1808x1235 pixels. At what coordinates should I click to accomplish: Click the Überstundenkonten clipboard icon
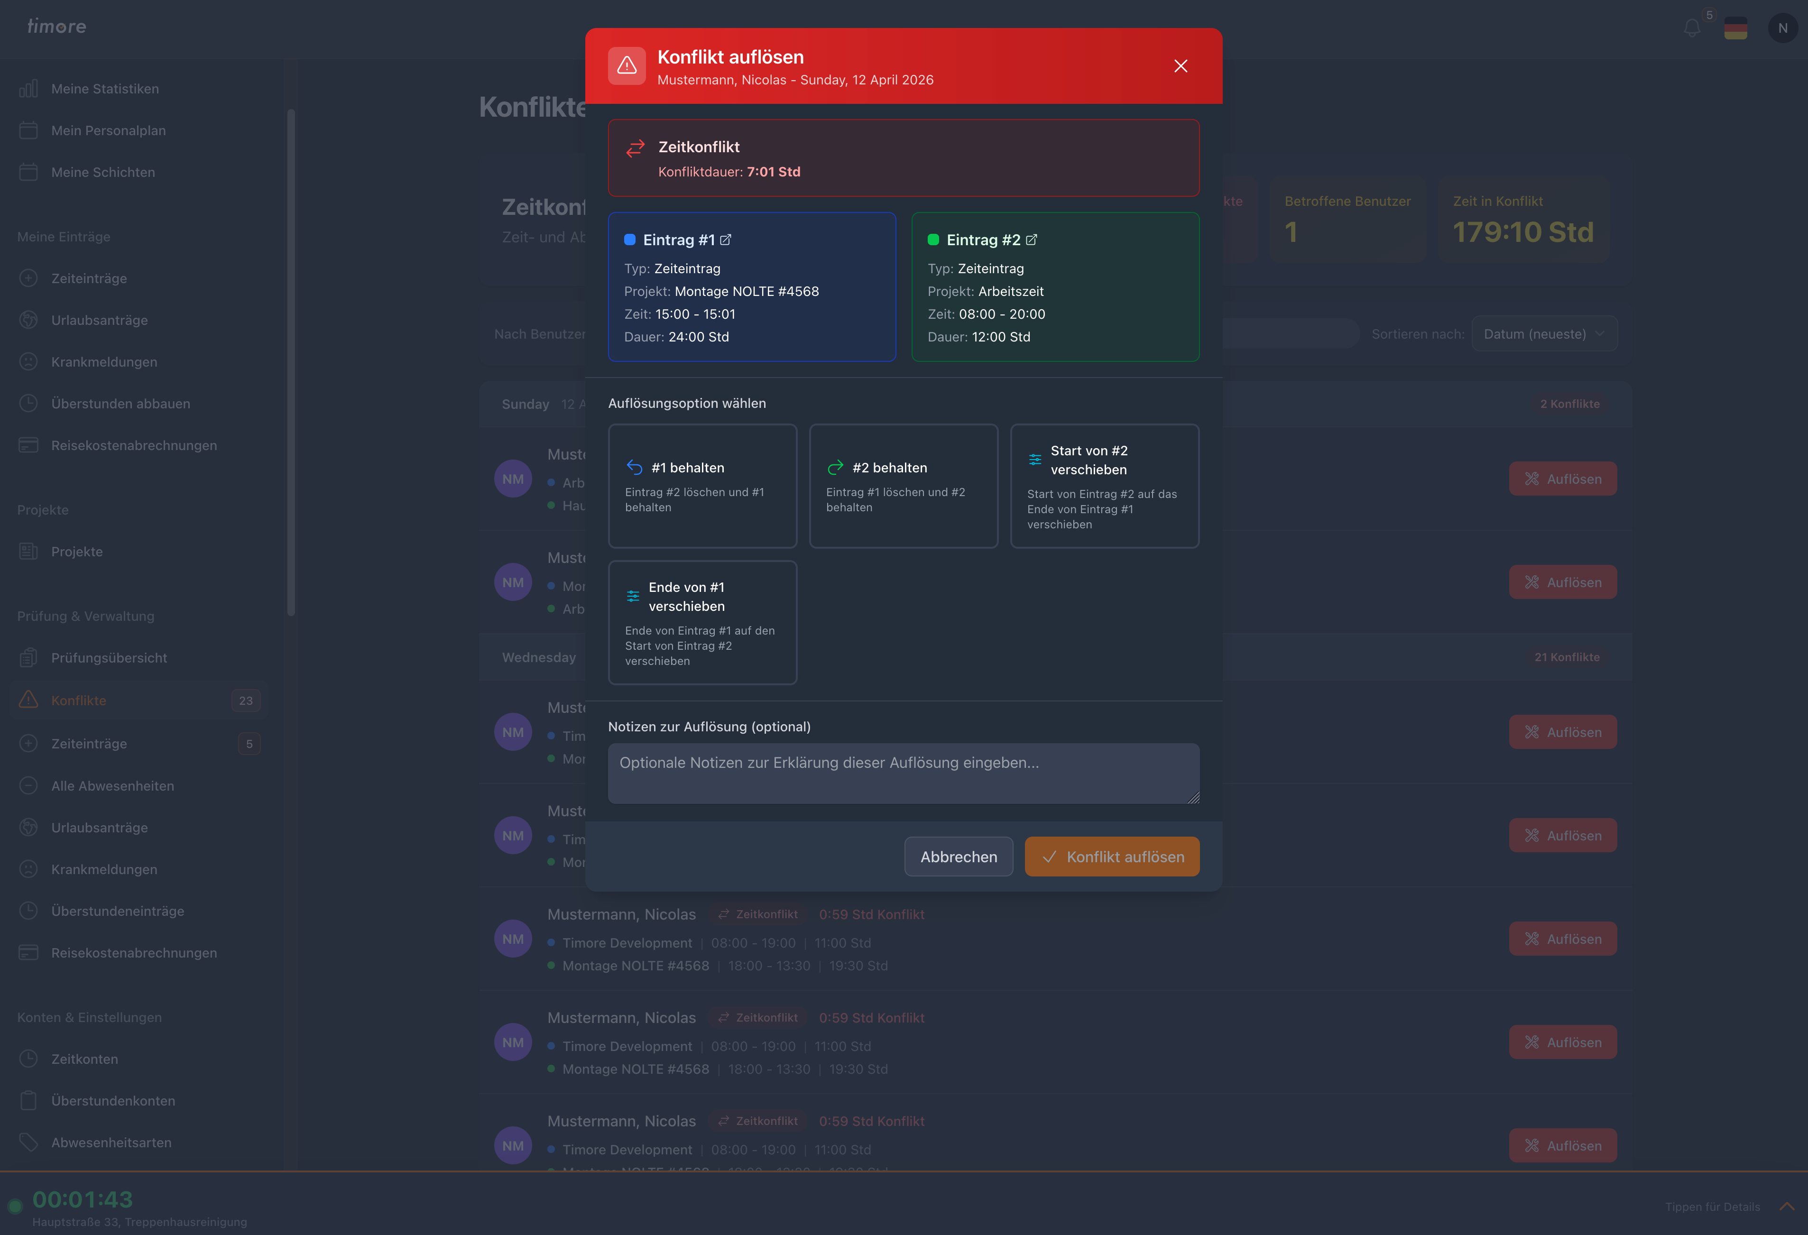click(29, 1100)
